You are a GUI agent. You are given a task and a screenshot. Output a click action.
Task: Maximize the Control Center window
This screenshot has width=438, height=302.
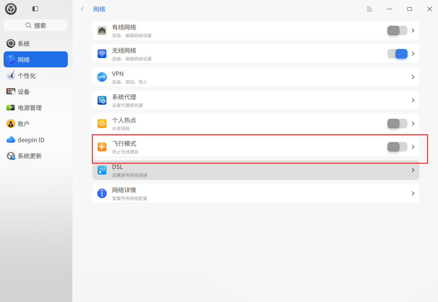(409, 9)
